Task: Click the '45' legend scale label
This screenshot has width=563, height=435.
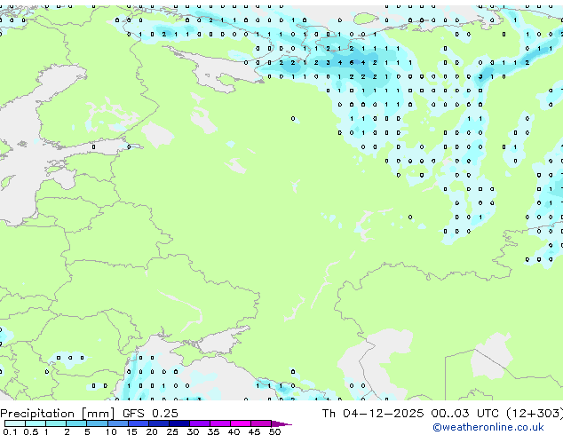Action: coord(254,431)
